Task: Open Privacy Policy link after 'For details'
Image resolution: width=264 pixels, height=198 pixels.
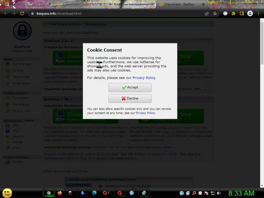Action: point(144,78)
